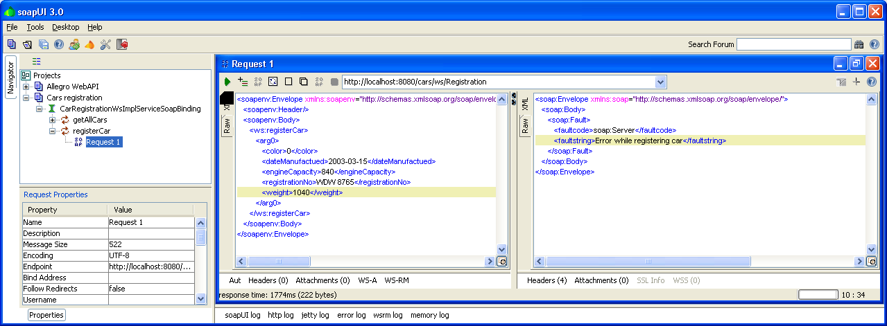Click properties table vertical scrollbar thumb
Viewport: 887px width, 326px height.
pos(201,238)
